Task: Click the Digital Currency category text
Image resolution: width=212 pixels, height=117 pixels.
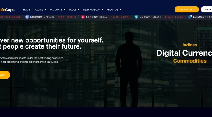Action: point(184,53)
